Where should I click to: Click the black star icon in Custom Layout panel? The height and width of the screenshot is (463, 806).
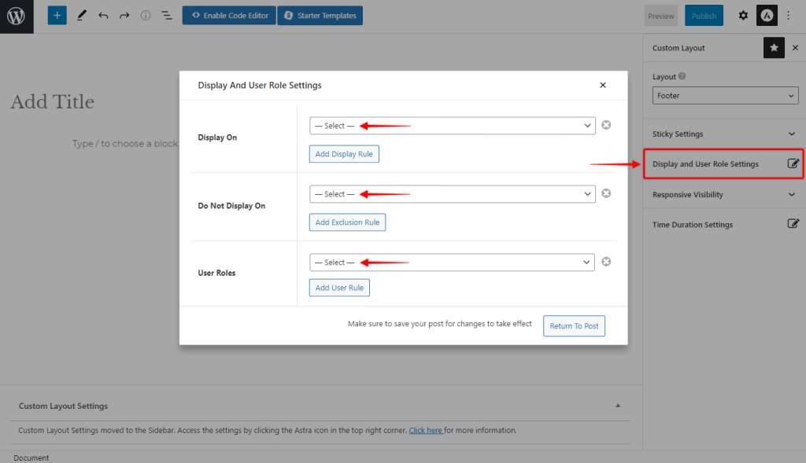[774, 47]
